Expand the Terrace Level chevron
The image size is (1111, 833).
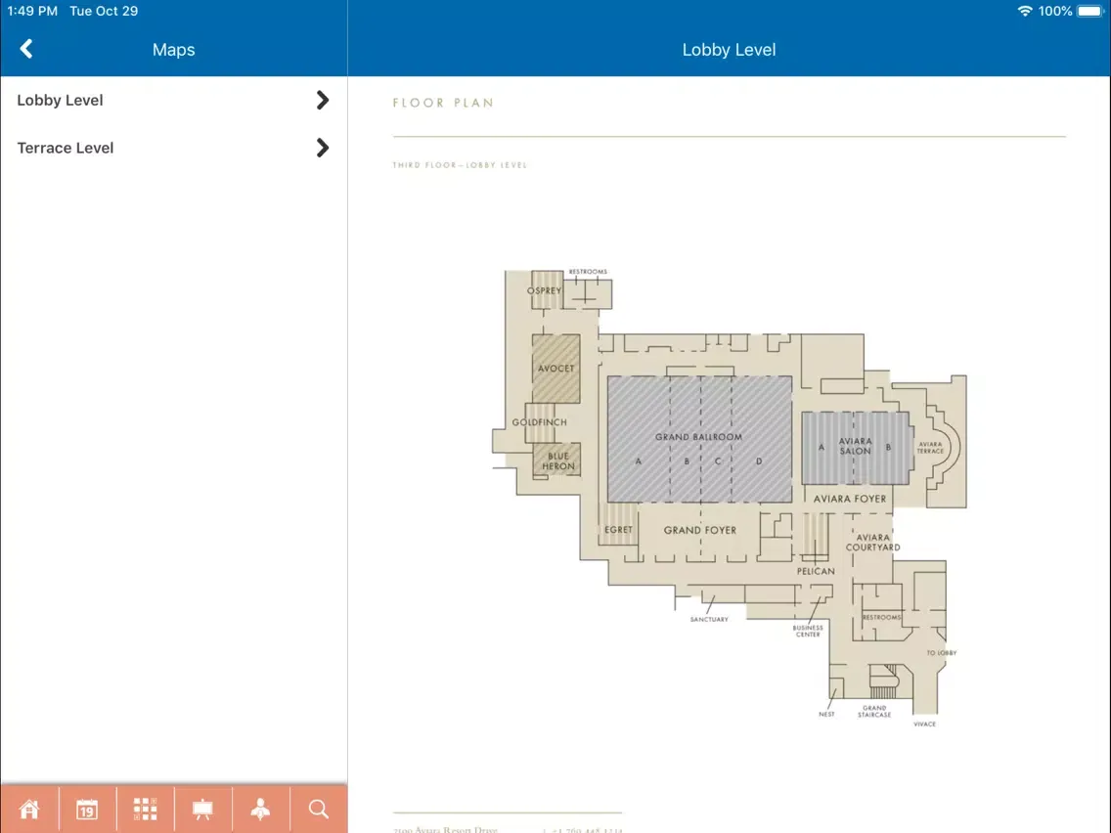point(323,148)
